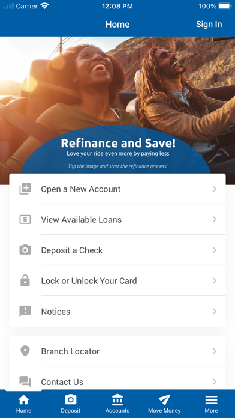The image size is (235, 418).
Task: Open the Notices row chevron
Action: point(215,311)
